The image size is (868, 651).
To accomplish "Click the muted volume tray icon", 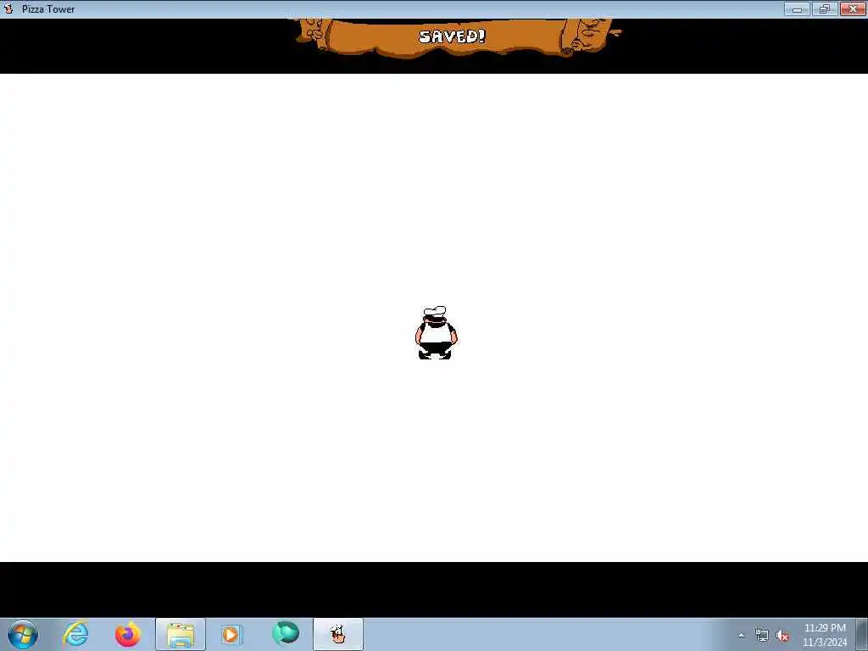I will point(782,636).
